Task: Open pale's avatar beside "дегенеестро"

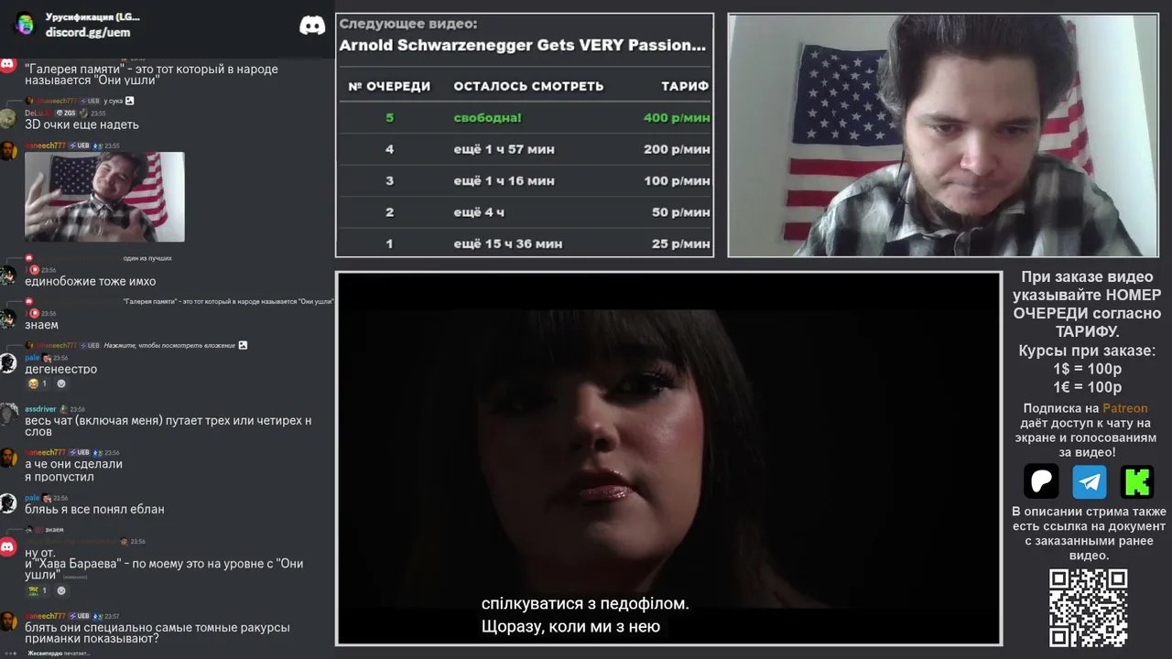Action: (8, 363)
